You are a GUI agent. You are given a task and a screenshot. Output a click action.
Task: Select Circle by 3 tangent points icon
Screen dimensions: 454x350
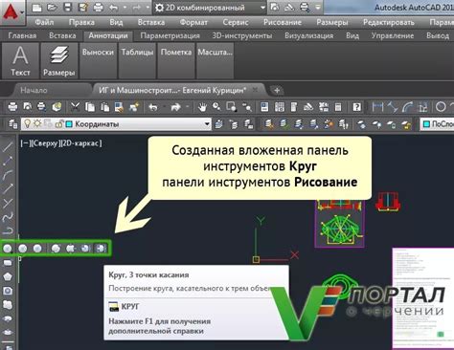[x=101, y=249]
